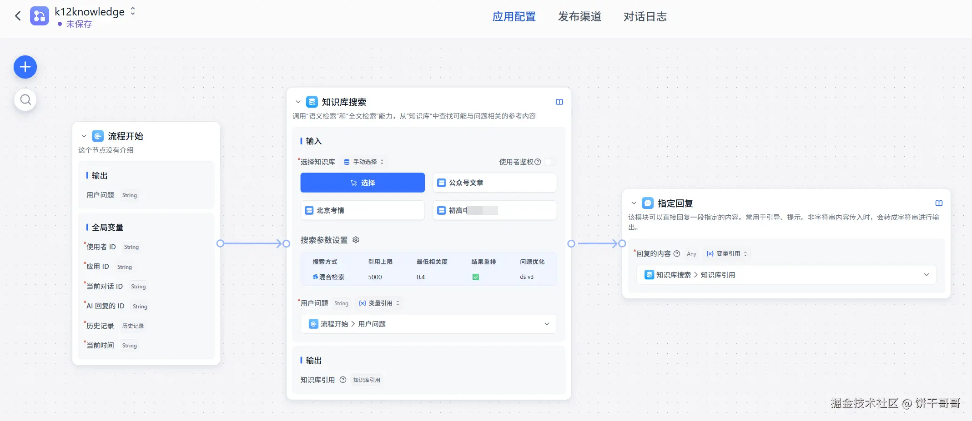Show the 回复的内容 help tooltip icon

pos(677,254)
